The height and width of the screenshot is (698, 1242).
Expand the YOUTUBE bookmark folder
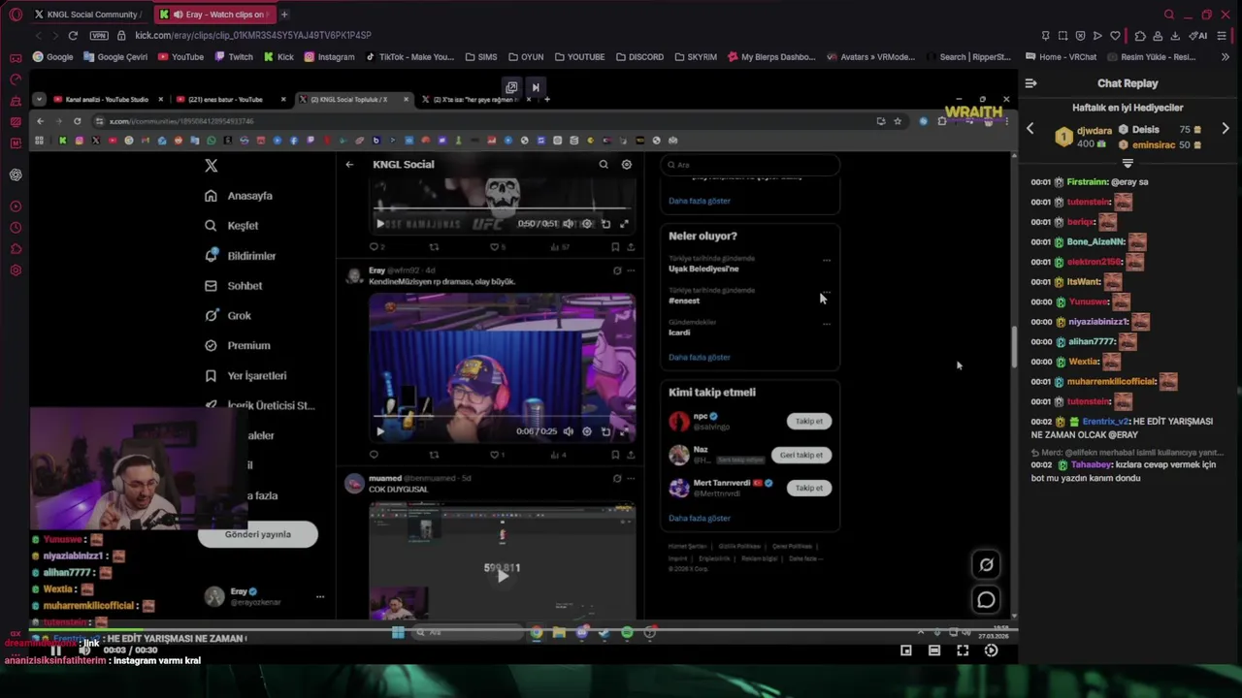coord(578,57)
